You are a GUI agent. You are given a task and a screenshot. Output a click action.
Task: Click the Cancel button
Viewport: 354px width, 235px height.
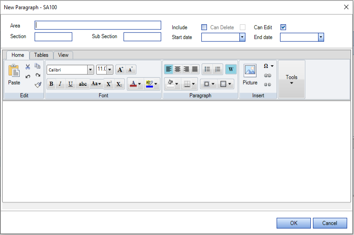(x=330, y=223)
